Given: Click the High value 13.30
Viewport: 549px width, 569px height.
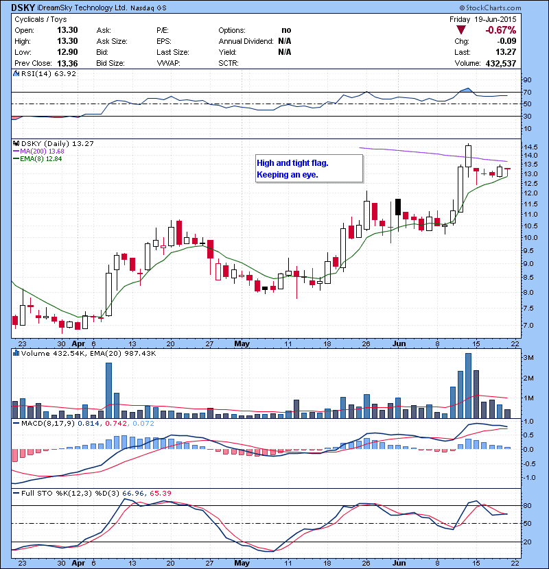Looking at the screenshot, I should (x=67, y=41).
